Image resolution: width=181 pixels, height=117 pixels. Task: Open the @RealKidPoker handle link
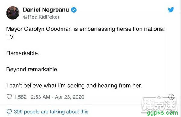point(41,17)
